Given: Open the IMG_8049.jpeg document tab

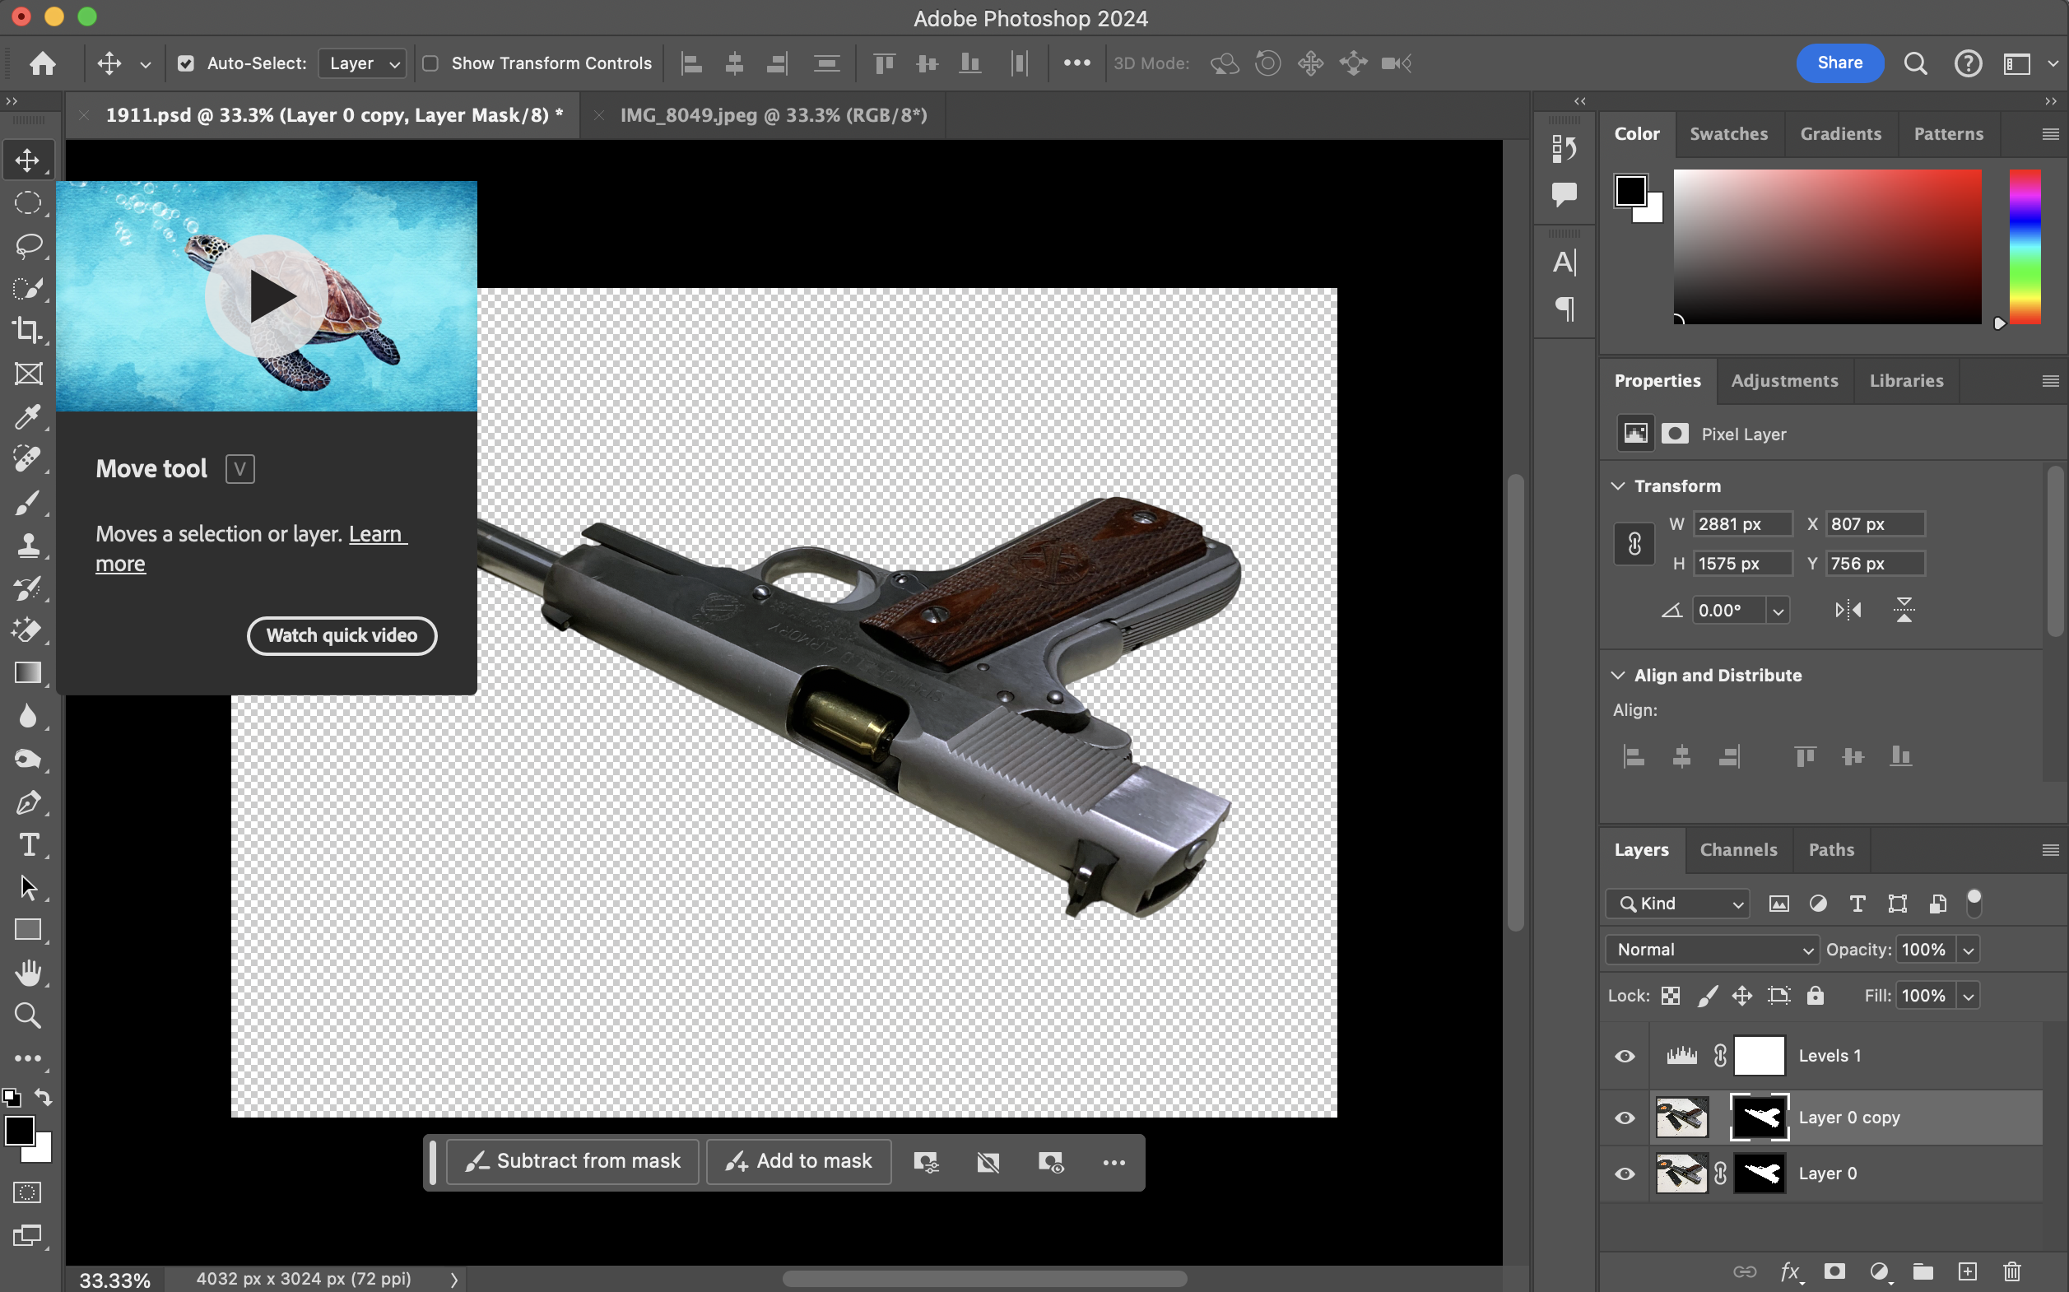Looking at the screenshot, I should pos(773,115).
